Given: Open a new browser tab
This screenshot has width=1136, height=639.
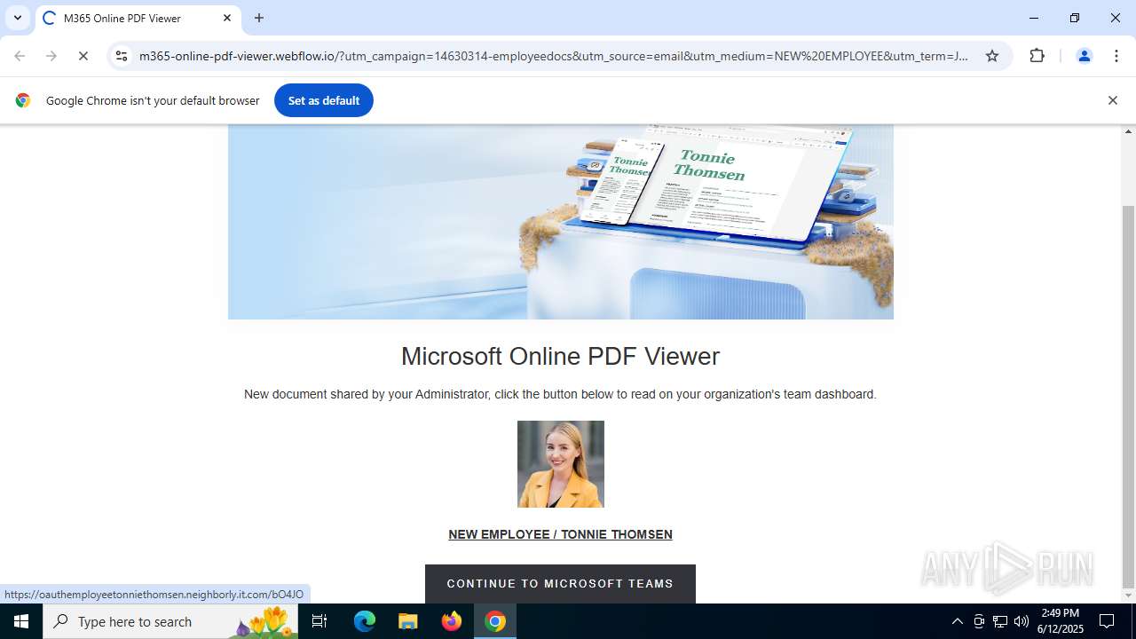Looking at the screenshot, I should [x=259, y=18].
